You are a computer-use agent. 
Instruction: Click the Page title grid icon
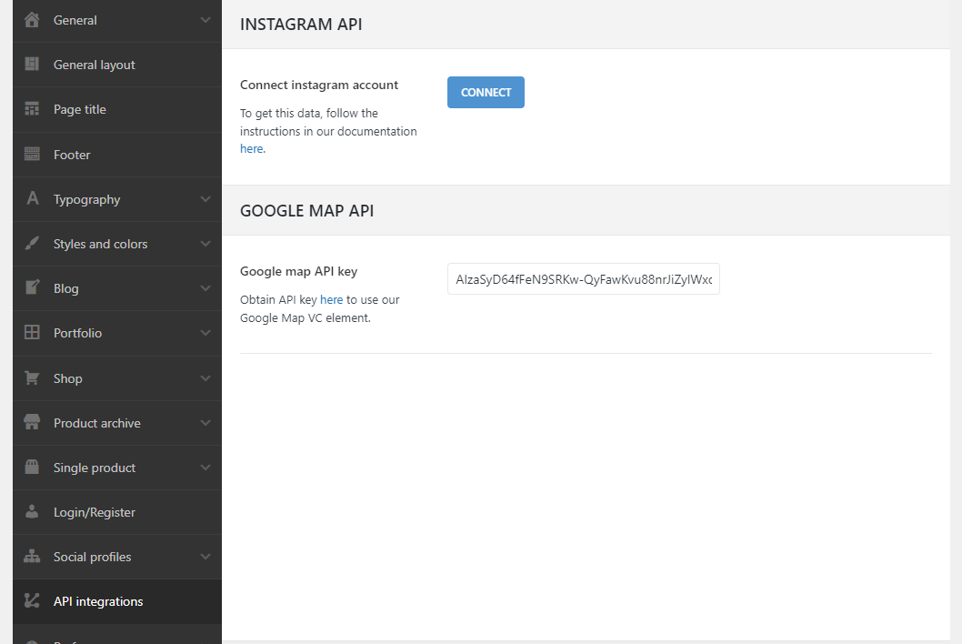(32, 108)
